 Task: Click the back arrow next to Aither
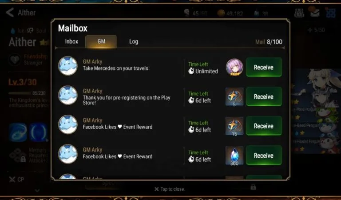(x=10, y=12)
